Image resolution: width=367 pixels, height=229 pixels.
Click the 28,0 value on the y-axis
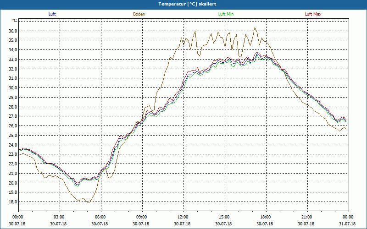(13, 107)
